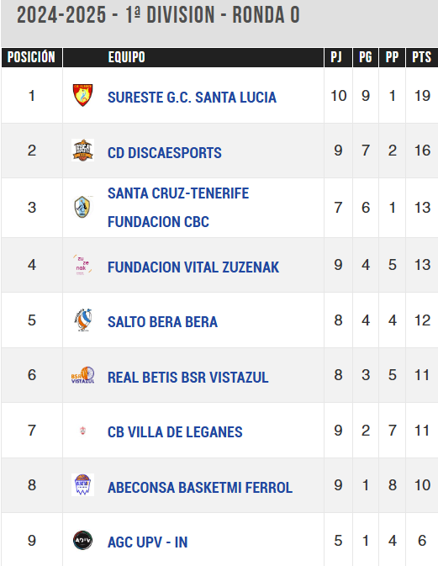
Task: Open CB VILLA DE LEGANES team link
Action: [x=175, y=432]
